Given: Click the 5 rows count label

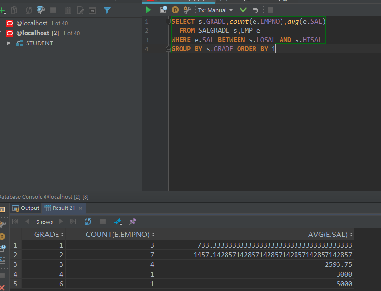Looking at the screenshot, I should click(44, 222).
